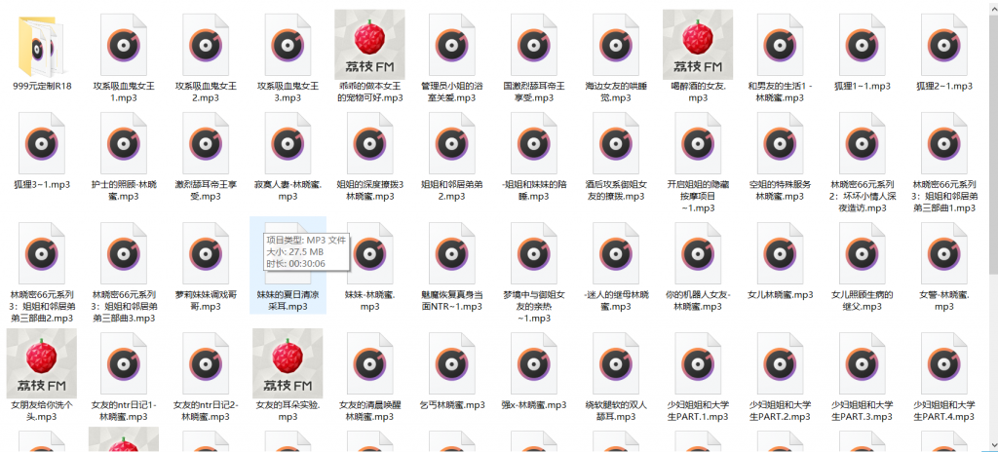Select the 女友的耳朵实验.mp3 荔枝FM thumbnail
This screenshot has width=998, height=452.
click(288, 362)
